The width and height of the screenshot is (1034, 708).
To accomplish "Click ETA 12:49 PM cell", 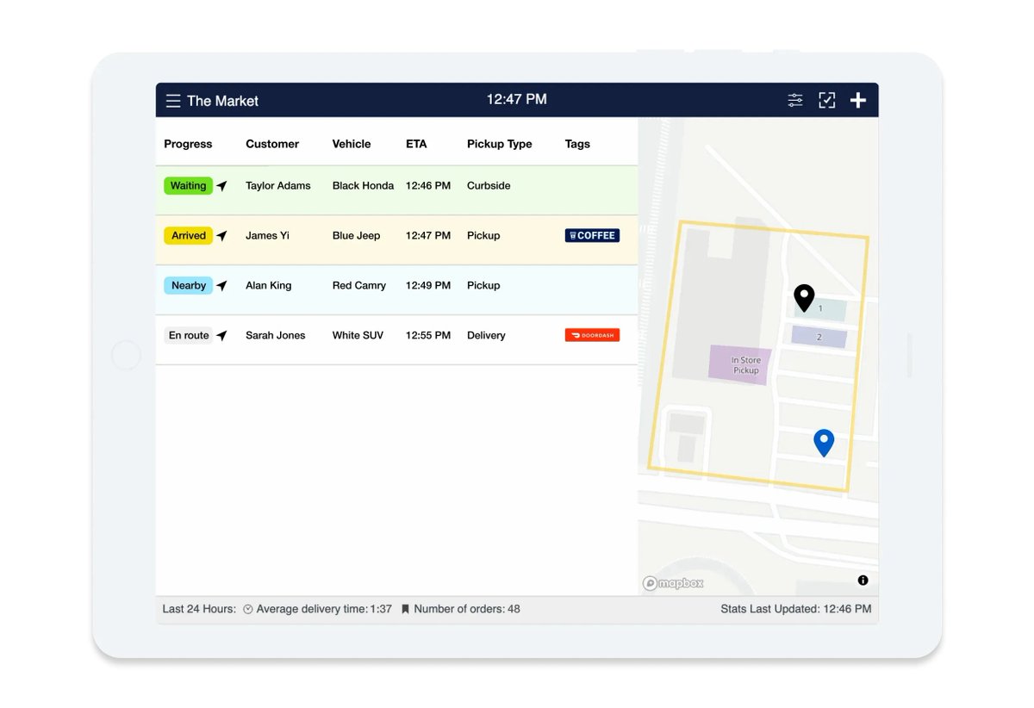I will coord(428,286).
